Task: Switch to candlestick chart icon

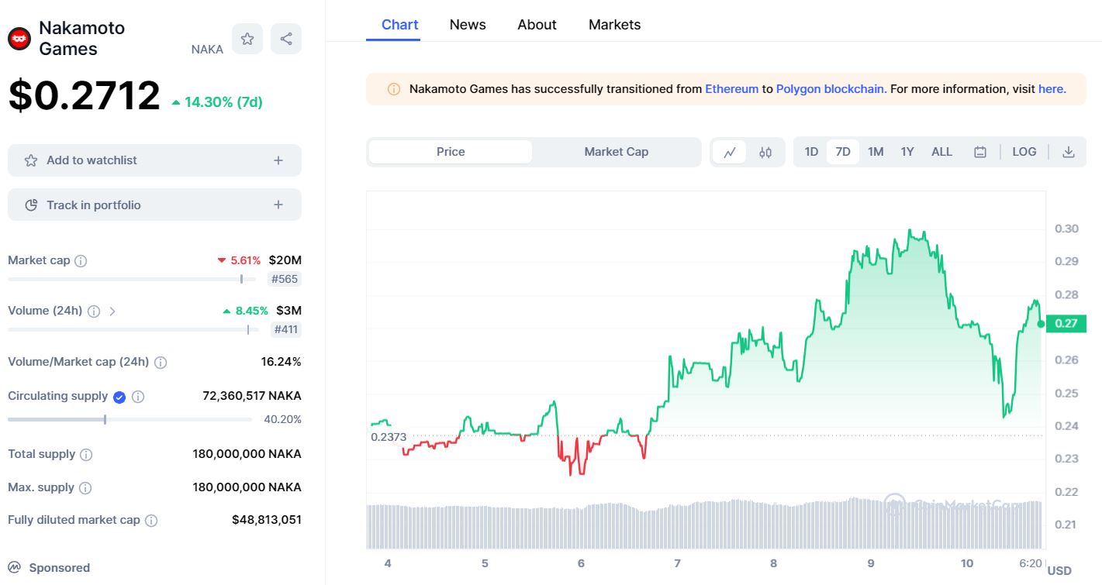Action: point(765,152)
